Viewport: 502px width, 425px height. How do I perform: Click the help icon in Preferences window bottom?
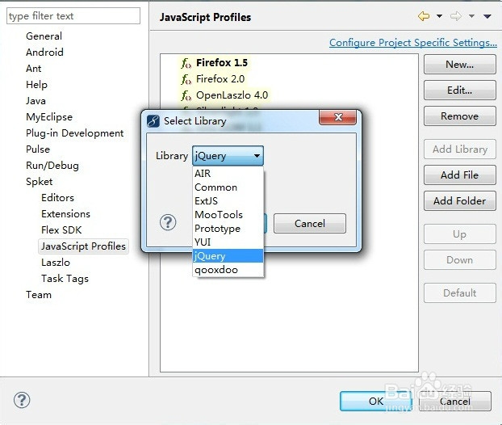(22, 400)
